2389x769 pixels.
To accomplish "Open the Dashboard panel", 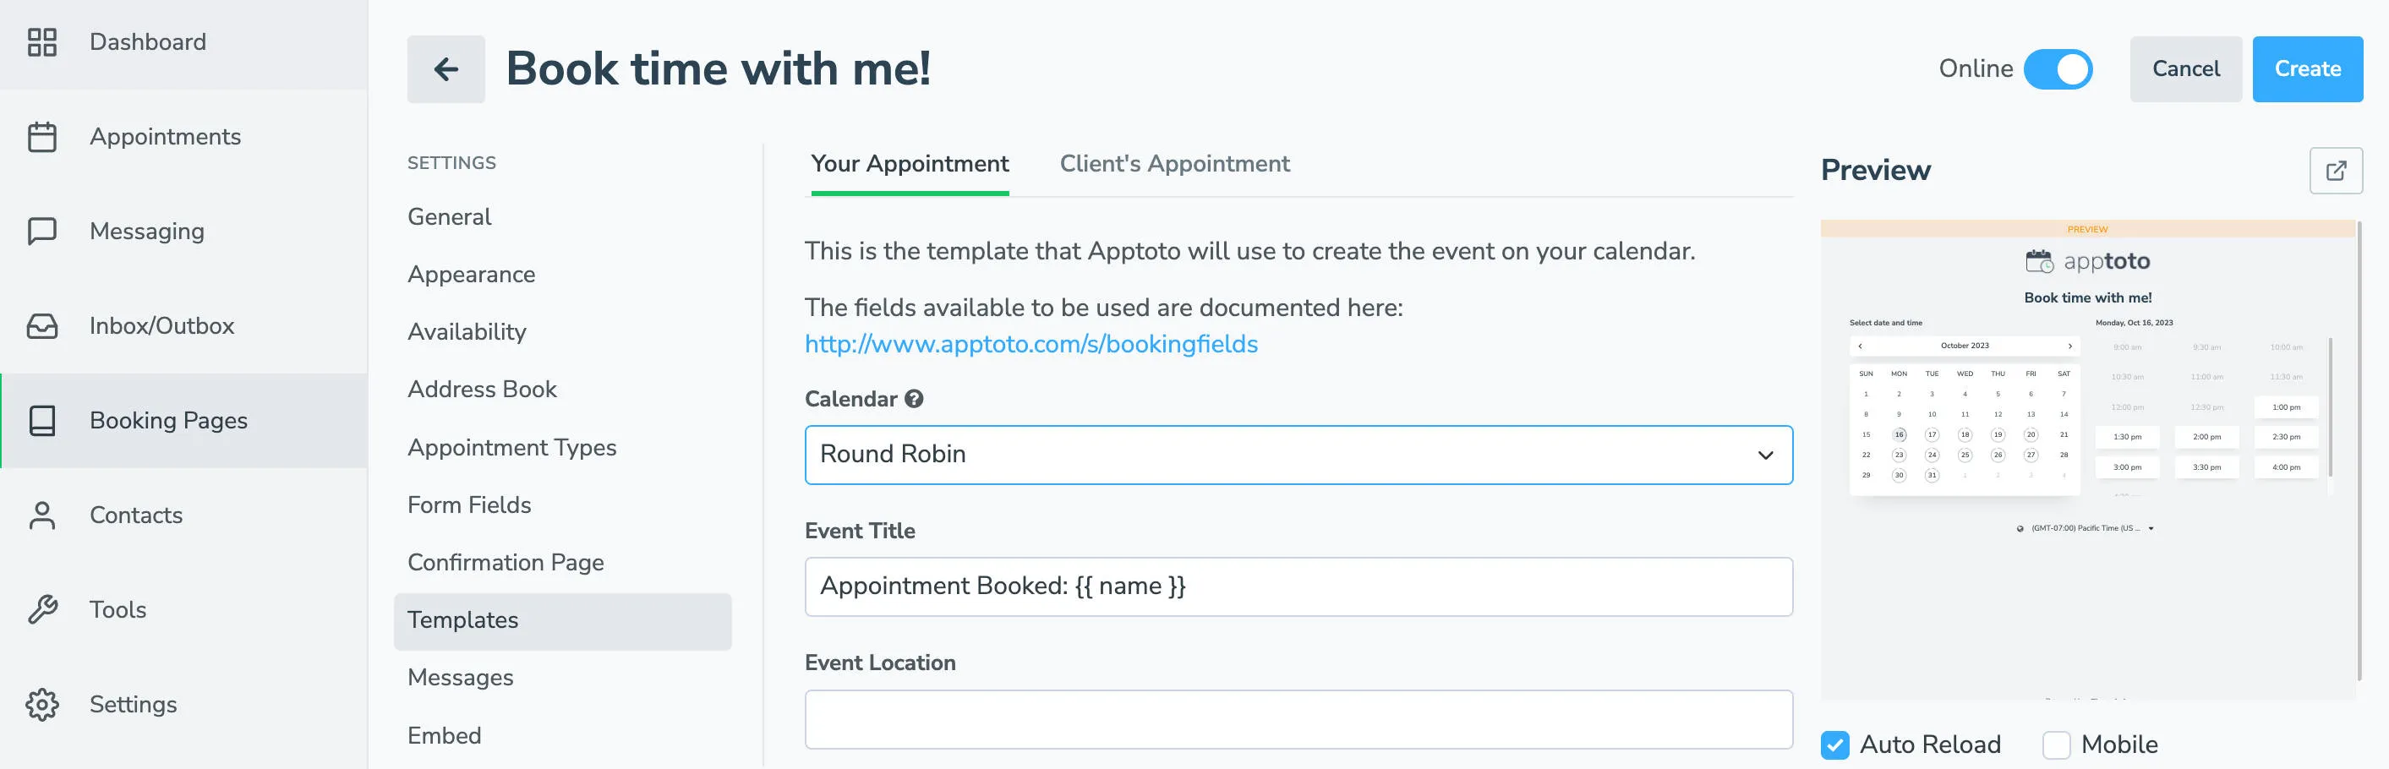I will pyautogui.click(x=147, y=41).
